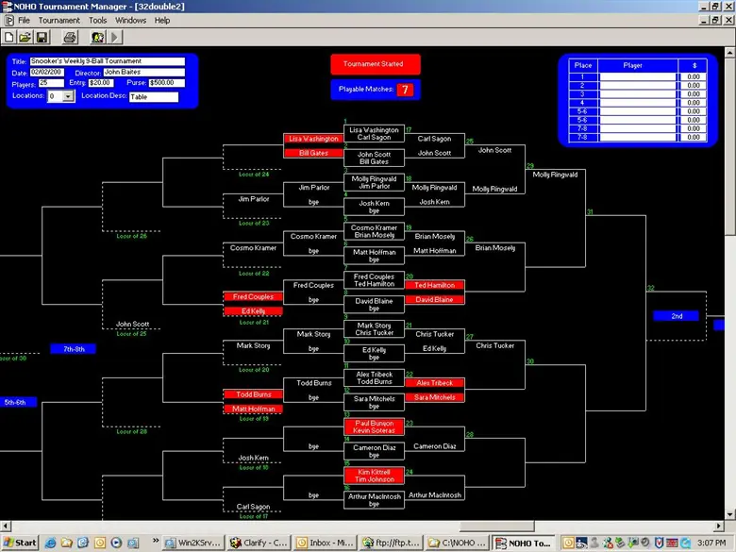The width and height of the screenshot is (736, 552).
Task: Click the Open folder toolbar icon
Action: point(25,37)
